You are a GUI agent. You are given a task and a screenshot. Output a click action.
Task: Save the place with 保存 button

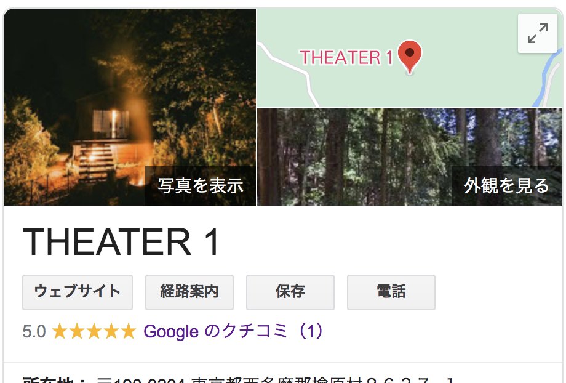pyautogui.click(x=290, y=292)
